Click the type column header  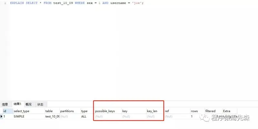[x=87, y=111]
